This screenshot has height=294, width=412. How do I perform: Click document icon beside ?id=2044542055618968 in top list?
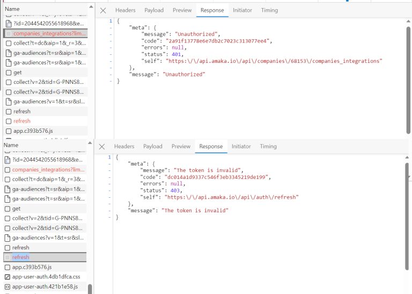9,24
